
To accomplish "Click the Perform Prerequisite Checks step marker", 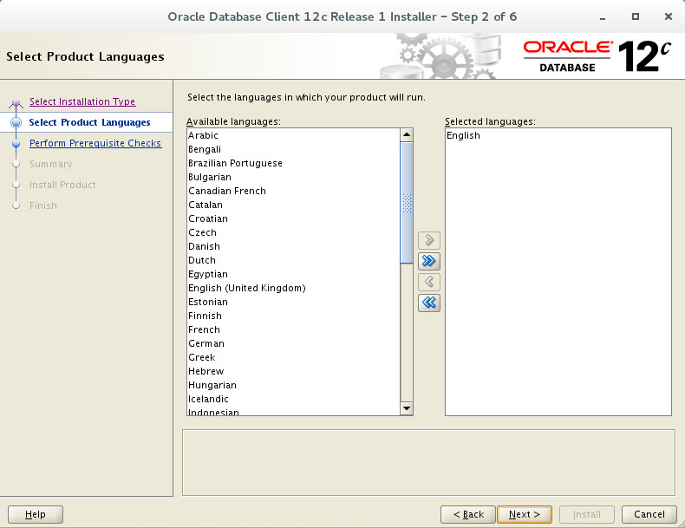I will [x=16, y=143].
